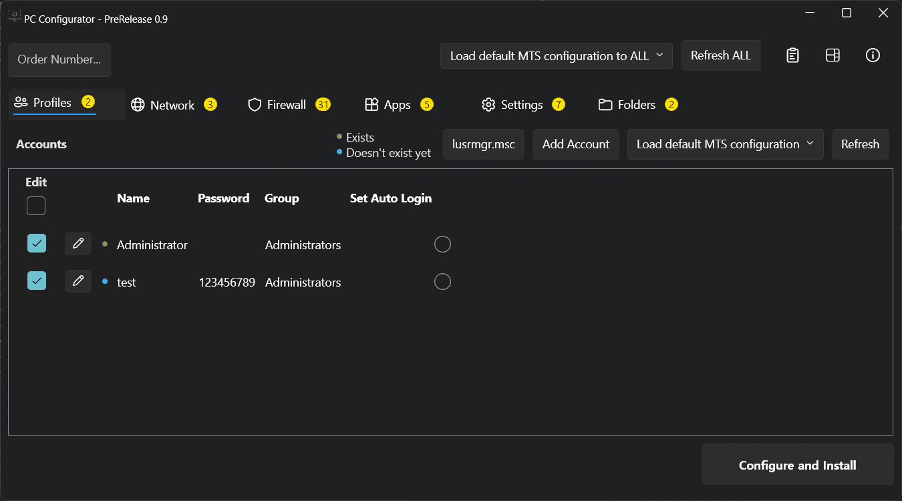Open the Accounts Load default MTS configuration dropdown

(x=725, y=144)
